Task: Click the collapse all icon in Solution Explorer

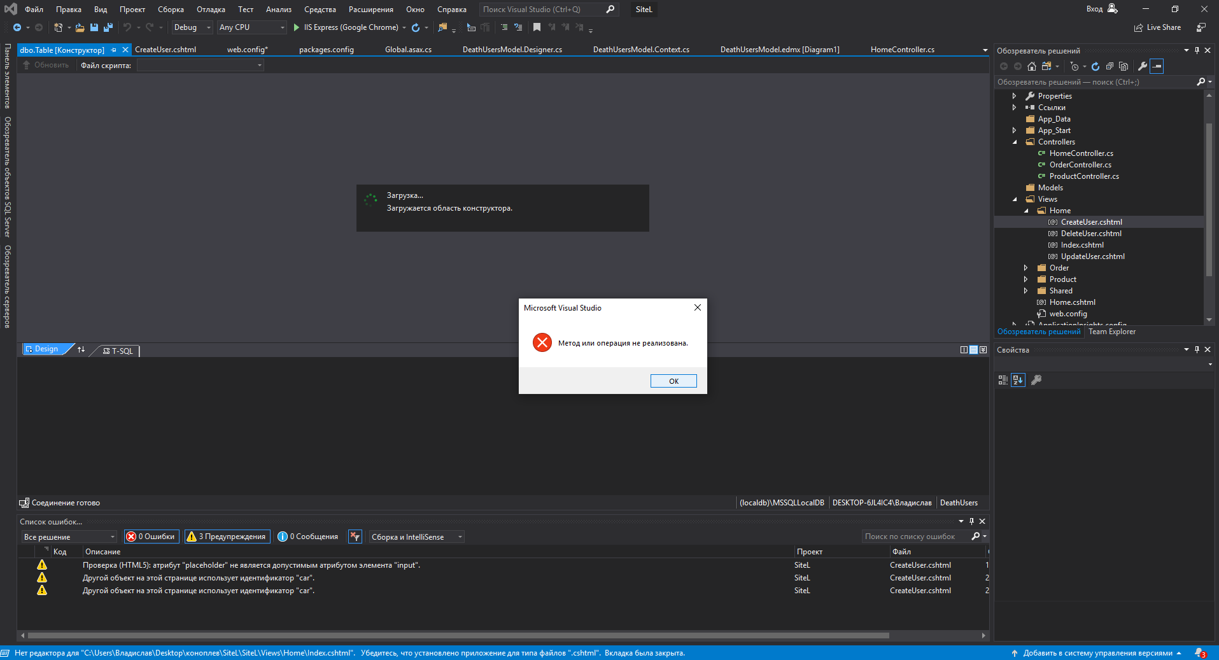Action: coord(1110,66)
